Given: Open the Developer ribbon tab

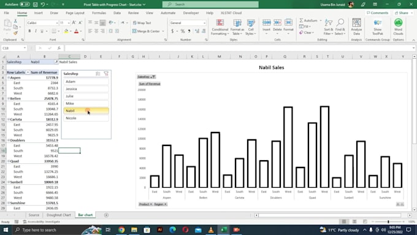Looking at the screenshot, I should (x=191, y=13).
